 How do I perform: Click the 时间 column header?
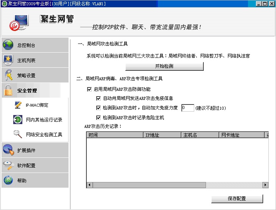click(x=115, y=135)
